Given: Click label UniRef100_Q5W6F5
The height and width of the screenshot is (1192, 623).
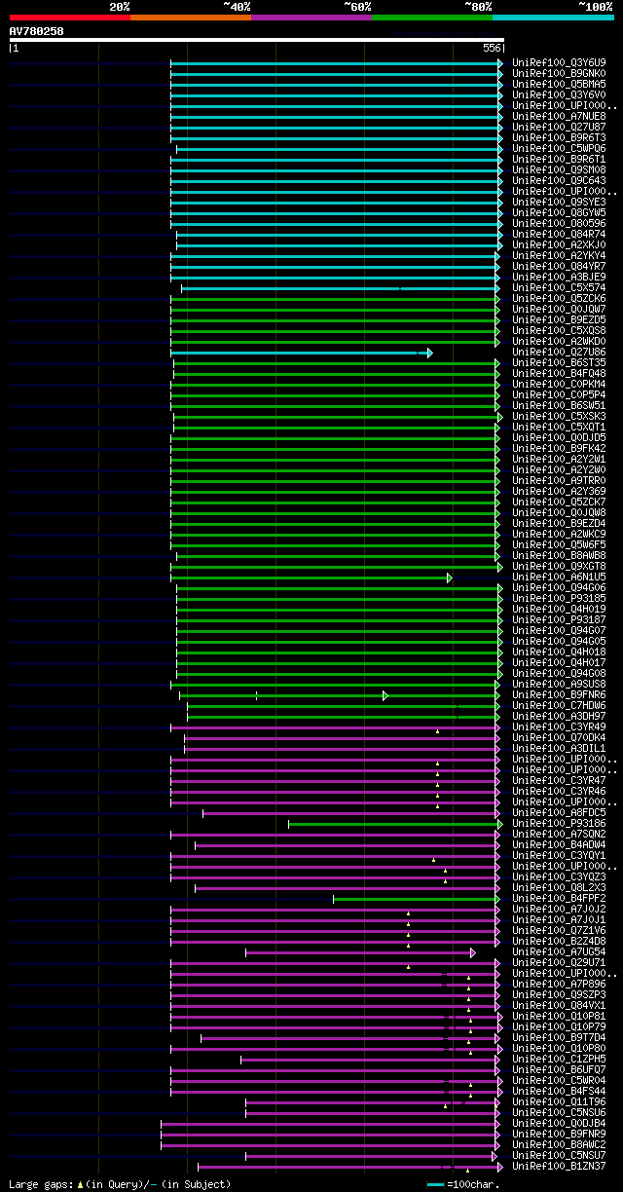Looking at the screenshot, I should (x=560, y=544).
